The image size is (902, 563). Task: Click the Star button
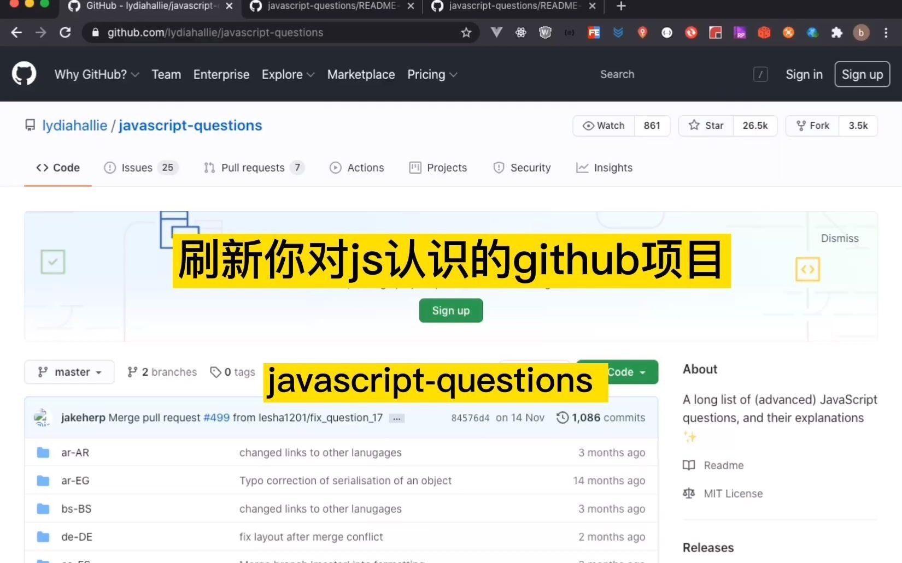tap(706, 126)
